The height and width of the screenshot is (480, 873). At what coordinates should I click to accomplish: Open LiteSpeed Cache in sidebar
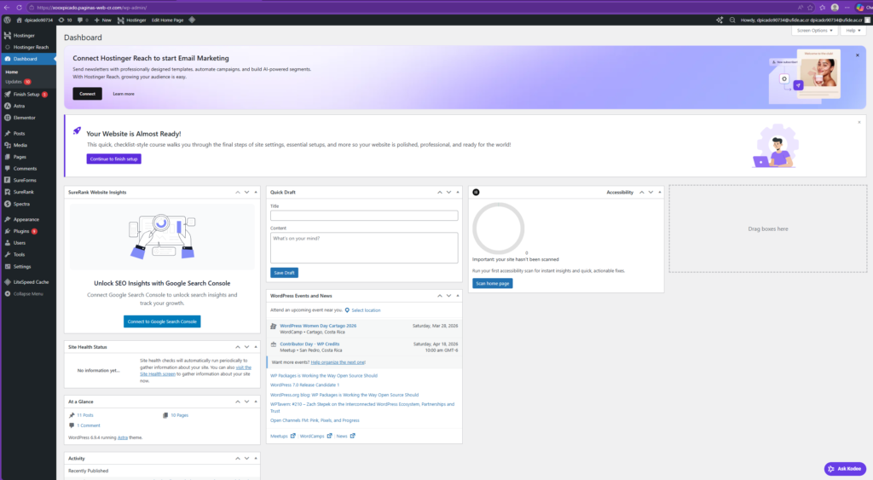[x=28, y=282]
